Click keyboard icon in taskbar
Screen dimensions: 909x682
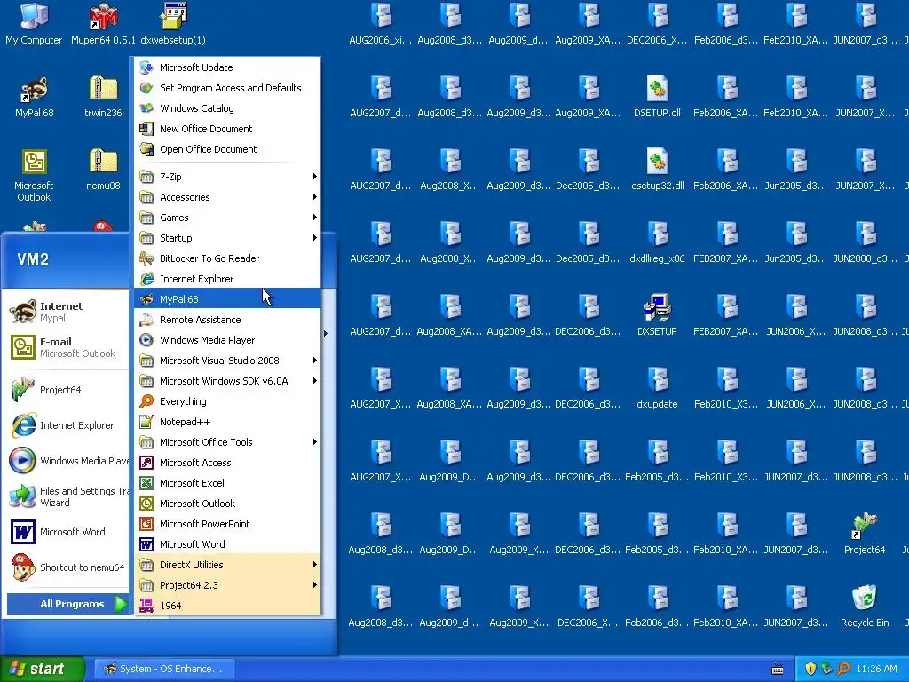point(778,670)
